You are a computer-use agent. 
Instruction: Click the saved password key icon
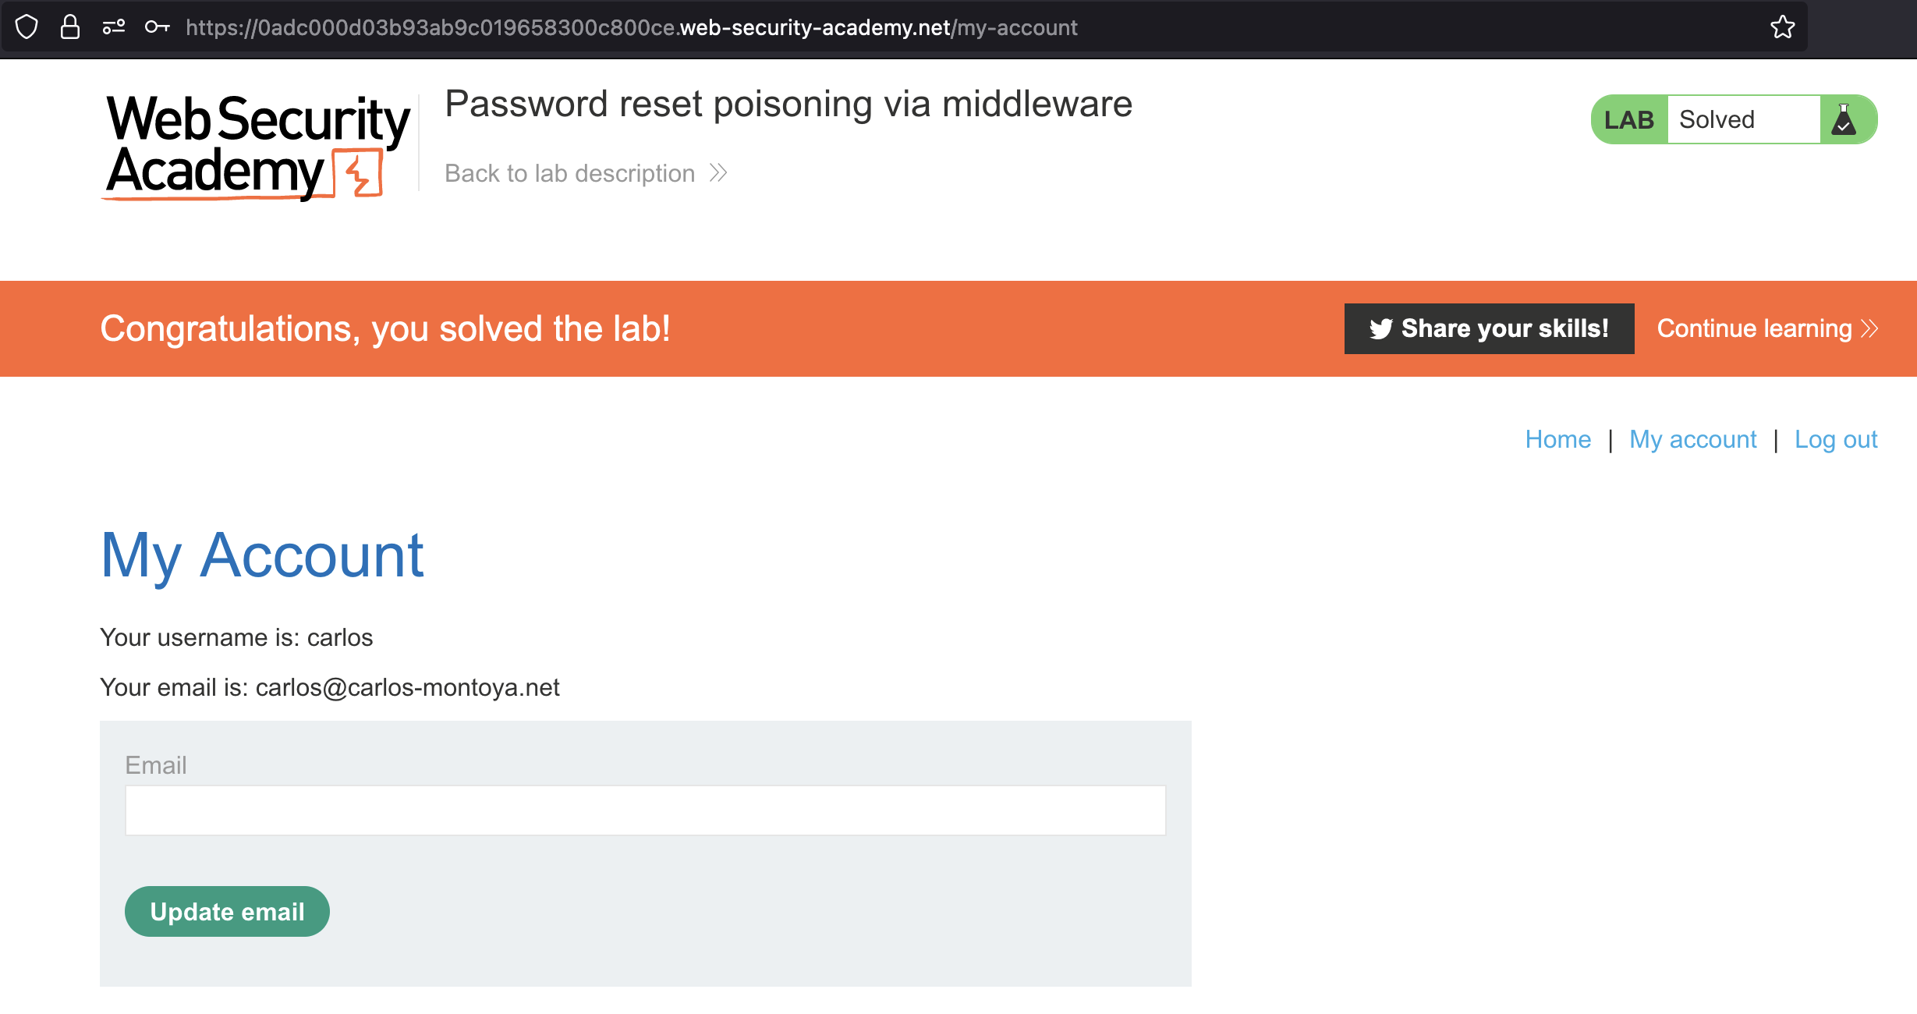(157, 27)
